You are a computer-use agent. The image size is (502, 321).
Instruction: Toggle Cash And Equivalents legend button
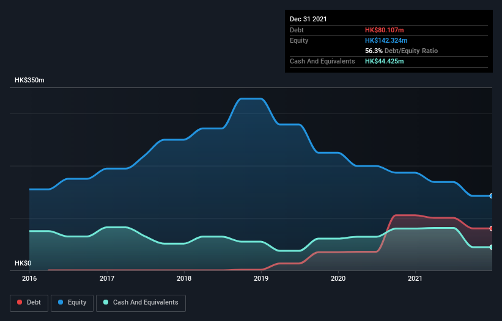coord(141,303)
